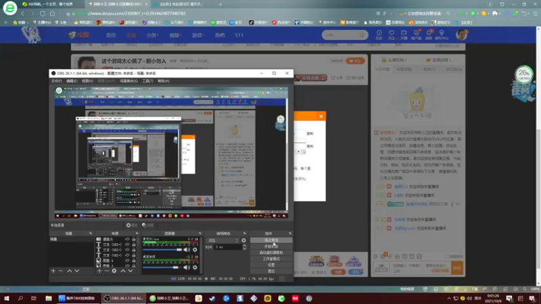The height and width of the screenshot is (304, 541).
Task: Adjust mic/Aux volume slider in mixer
Action: pos(162,249)
